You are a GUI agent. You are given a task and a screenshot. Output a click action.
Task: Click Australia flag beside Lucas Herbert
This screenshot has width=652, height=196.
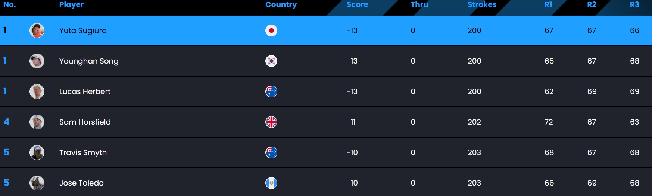271,91
